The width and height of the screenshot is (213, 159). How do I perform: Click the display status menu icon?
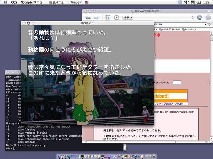pos(192,2)
